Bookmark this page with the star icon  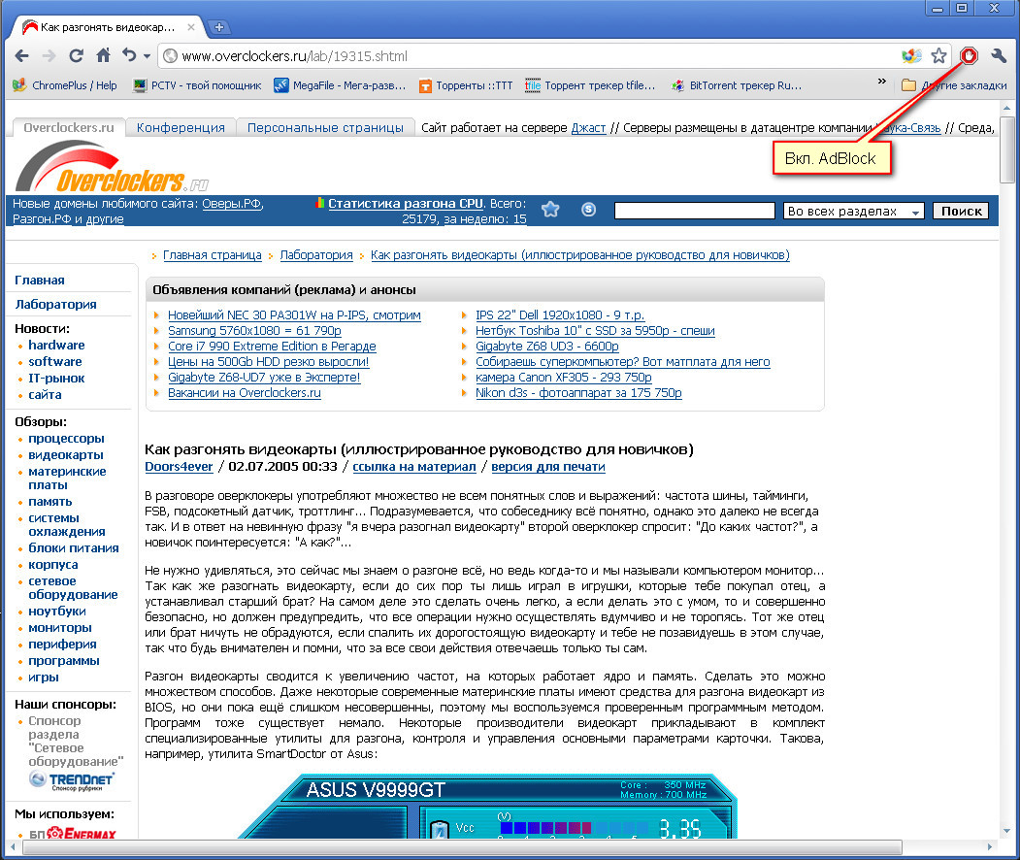tap(938, 56)
